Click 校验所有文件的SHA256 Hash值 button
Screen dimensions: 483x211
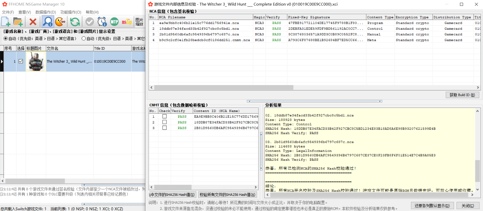pyautogui.click(x=227, y=195)
